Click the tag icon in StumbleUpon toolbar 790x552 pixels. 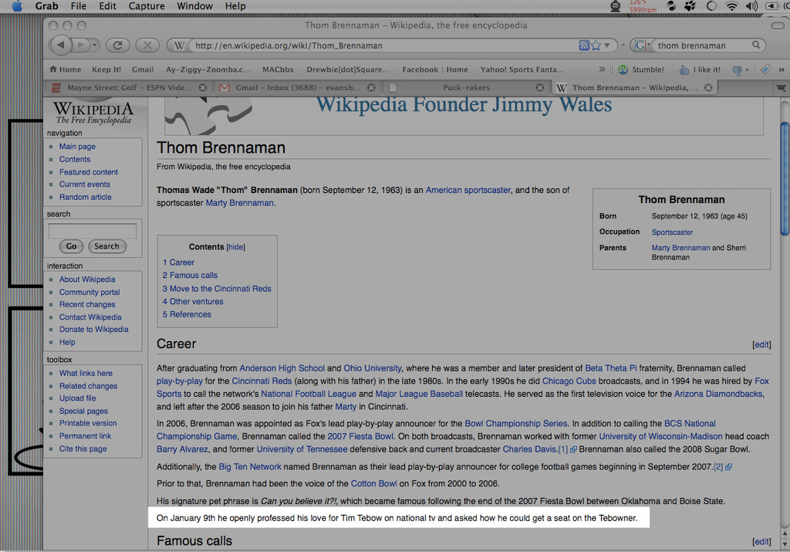[x=766, y=69]
